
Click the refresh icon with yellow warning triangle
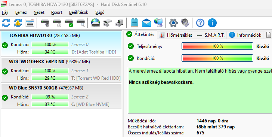click(x=18, y=23)
